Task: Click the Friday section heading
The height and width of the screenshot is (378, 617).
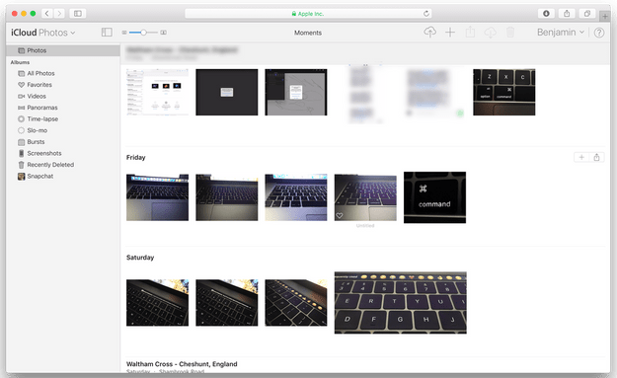Action: pyautogui.click(x=136, y=157)
